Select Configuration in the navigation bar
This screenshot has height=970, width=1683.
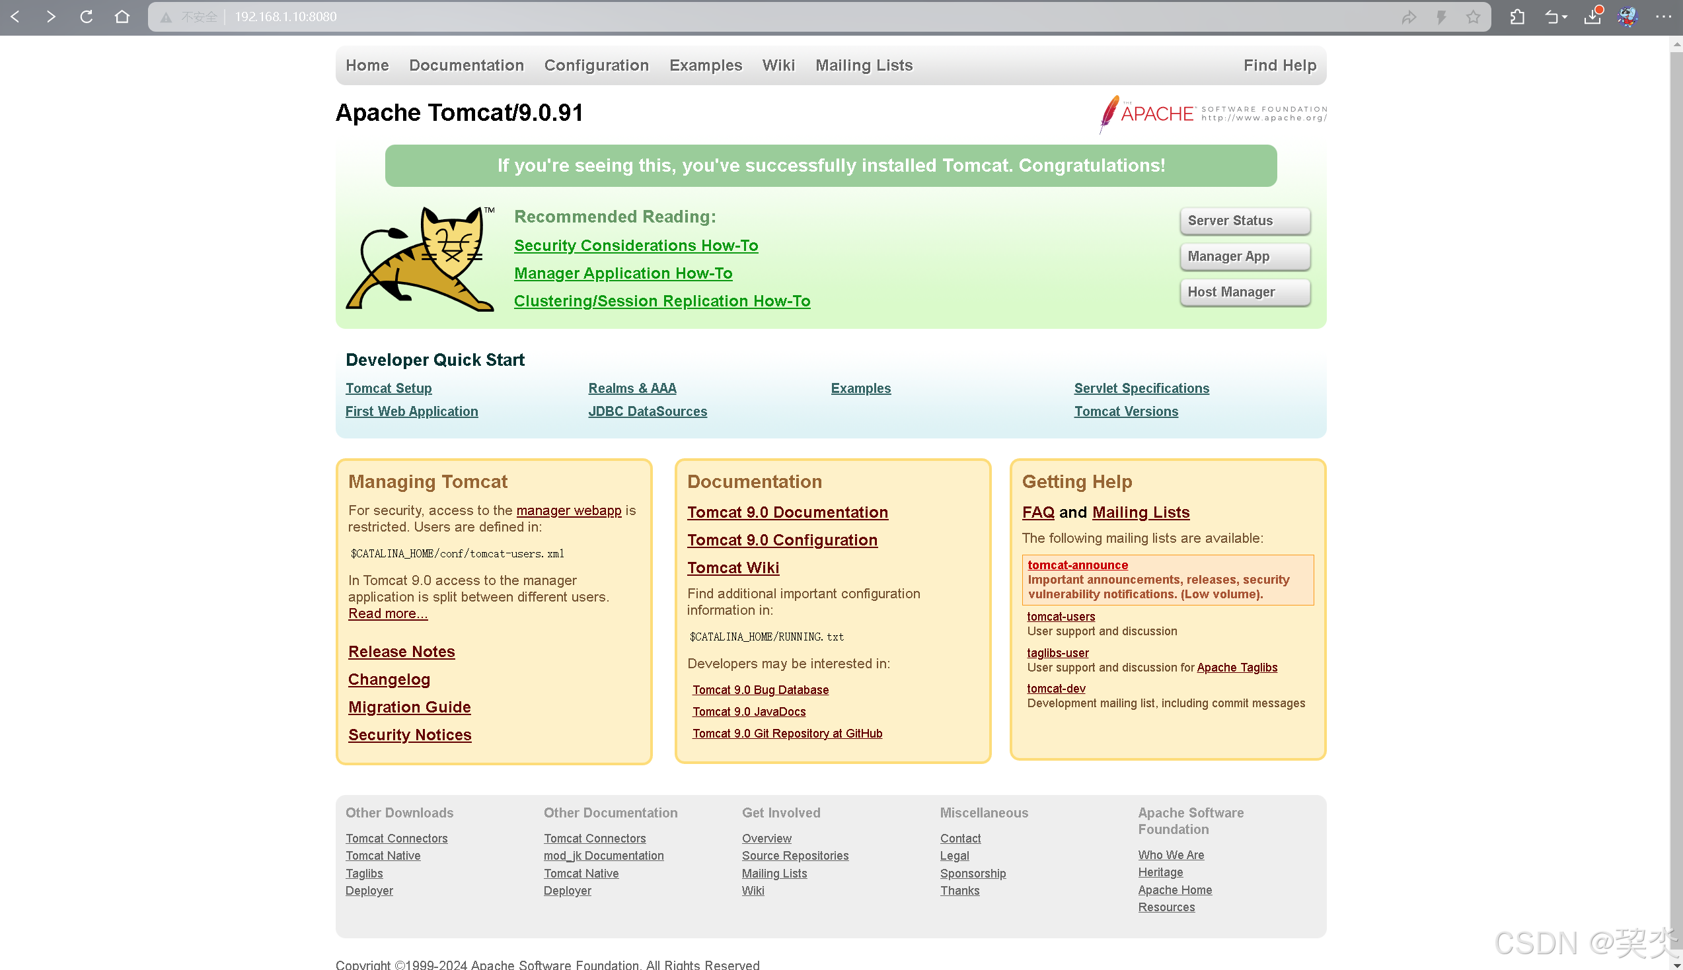pos(596,65)
